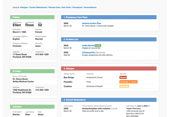Select the birthdate March 7, 1960
The height and width of the screenshot is (117, 170).
point(19,32)
